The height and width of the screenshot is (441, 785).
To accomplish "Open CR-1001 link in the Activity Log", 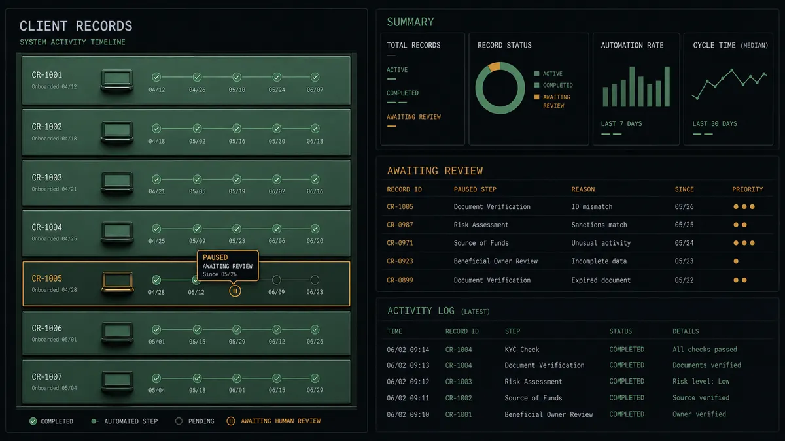I will (459, 414).
